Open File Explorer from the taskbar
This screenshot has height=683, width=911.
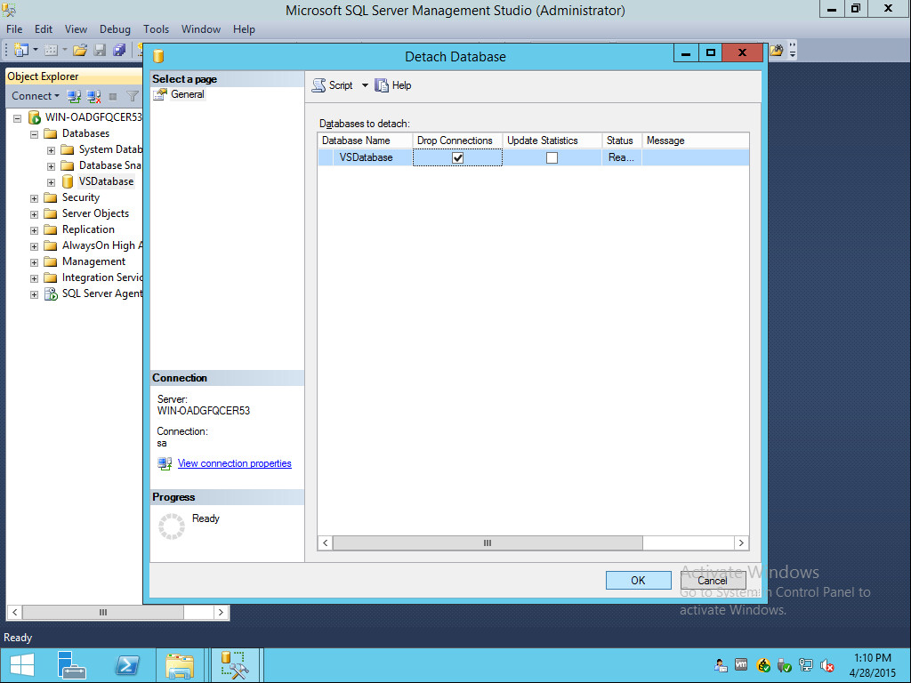(x=180, y=665)
